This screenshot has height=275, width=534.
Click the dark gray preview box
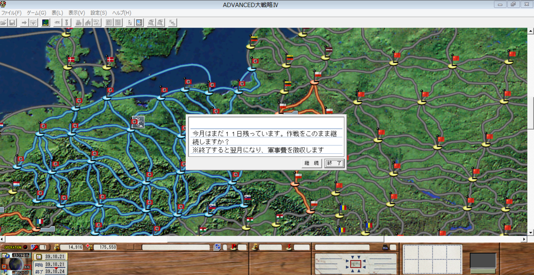[x=483, y=260]
